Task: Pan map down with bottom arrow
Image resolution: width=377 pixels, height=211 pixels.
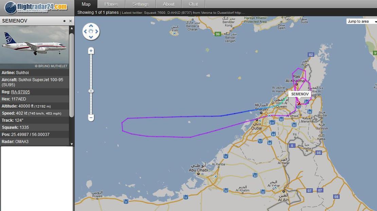Action: coord(91,37)
